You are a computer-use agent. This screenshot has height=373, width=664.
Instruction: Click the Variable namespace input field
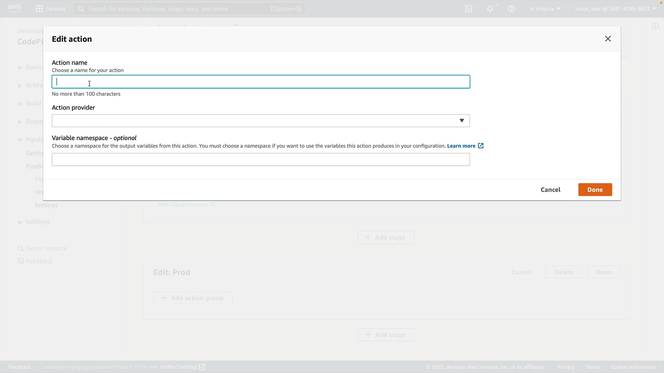pyautogui.click(x=261, y=160)
